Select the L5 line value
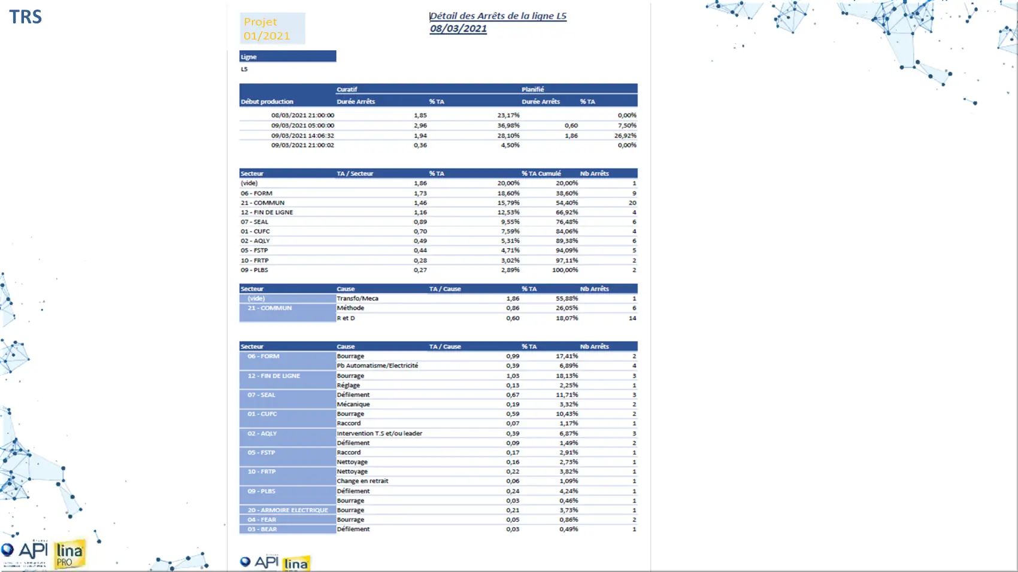Image resolution: width=1018 pixels, height=572 pixels. [244, 69]
